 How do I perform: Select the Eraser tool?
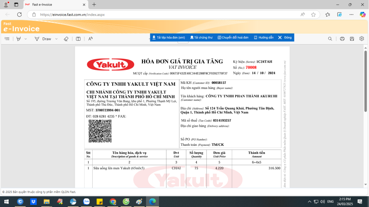pyautogui.click(x=66, y=39)
